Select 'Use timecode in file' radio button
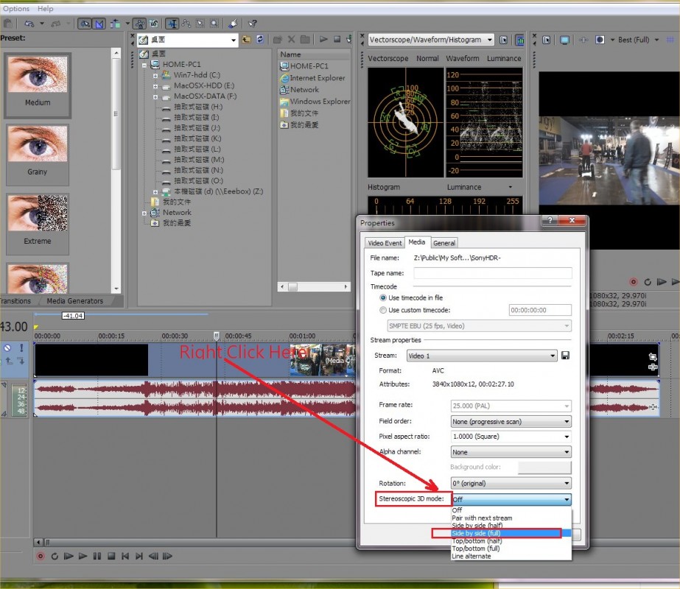This screenshot has width=680, height=589. point(383,297)
